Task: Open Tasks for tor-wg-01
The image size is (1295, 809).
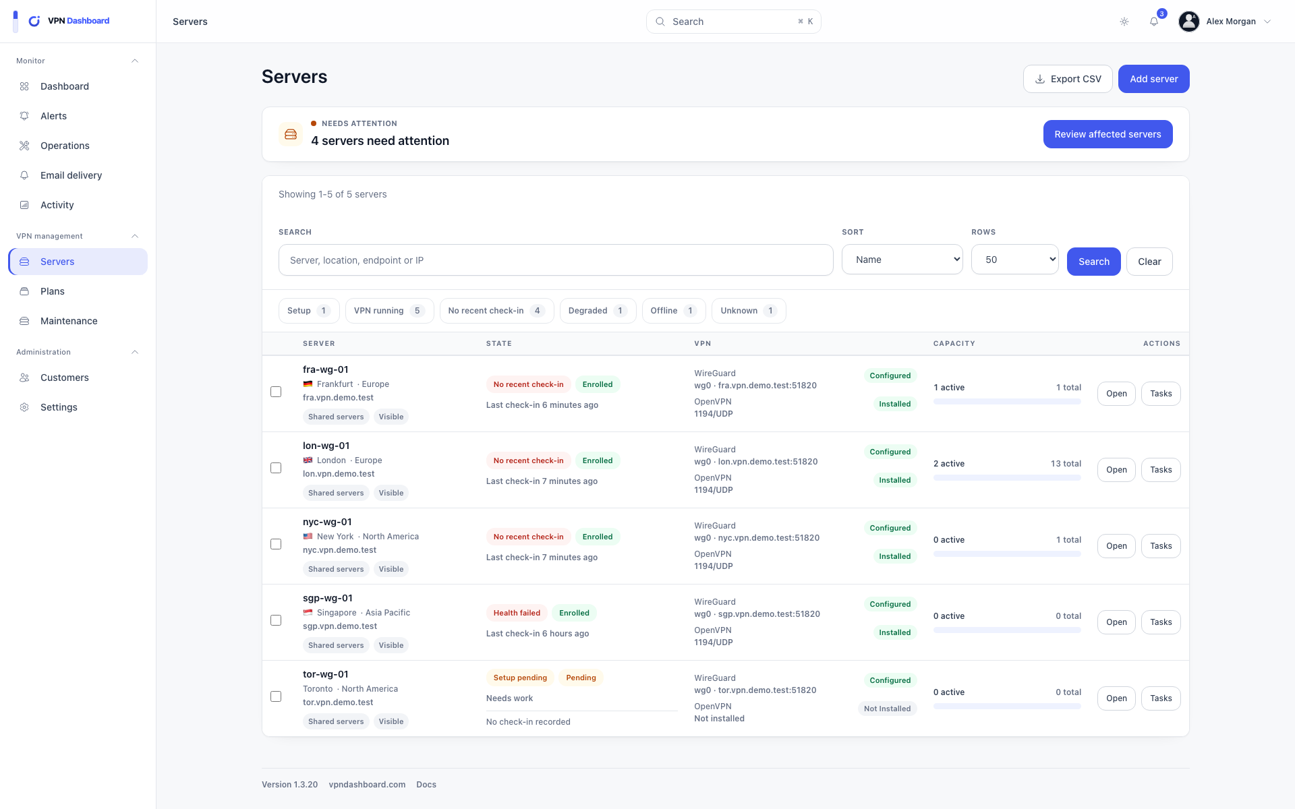Action: coord(1161,698)
